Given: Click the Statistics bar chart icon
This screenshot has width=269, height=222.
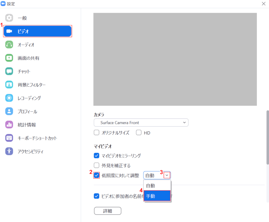Looking at the screenshot, I should click(9, 125).
